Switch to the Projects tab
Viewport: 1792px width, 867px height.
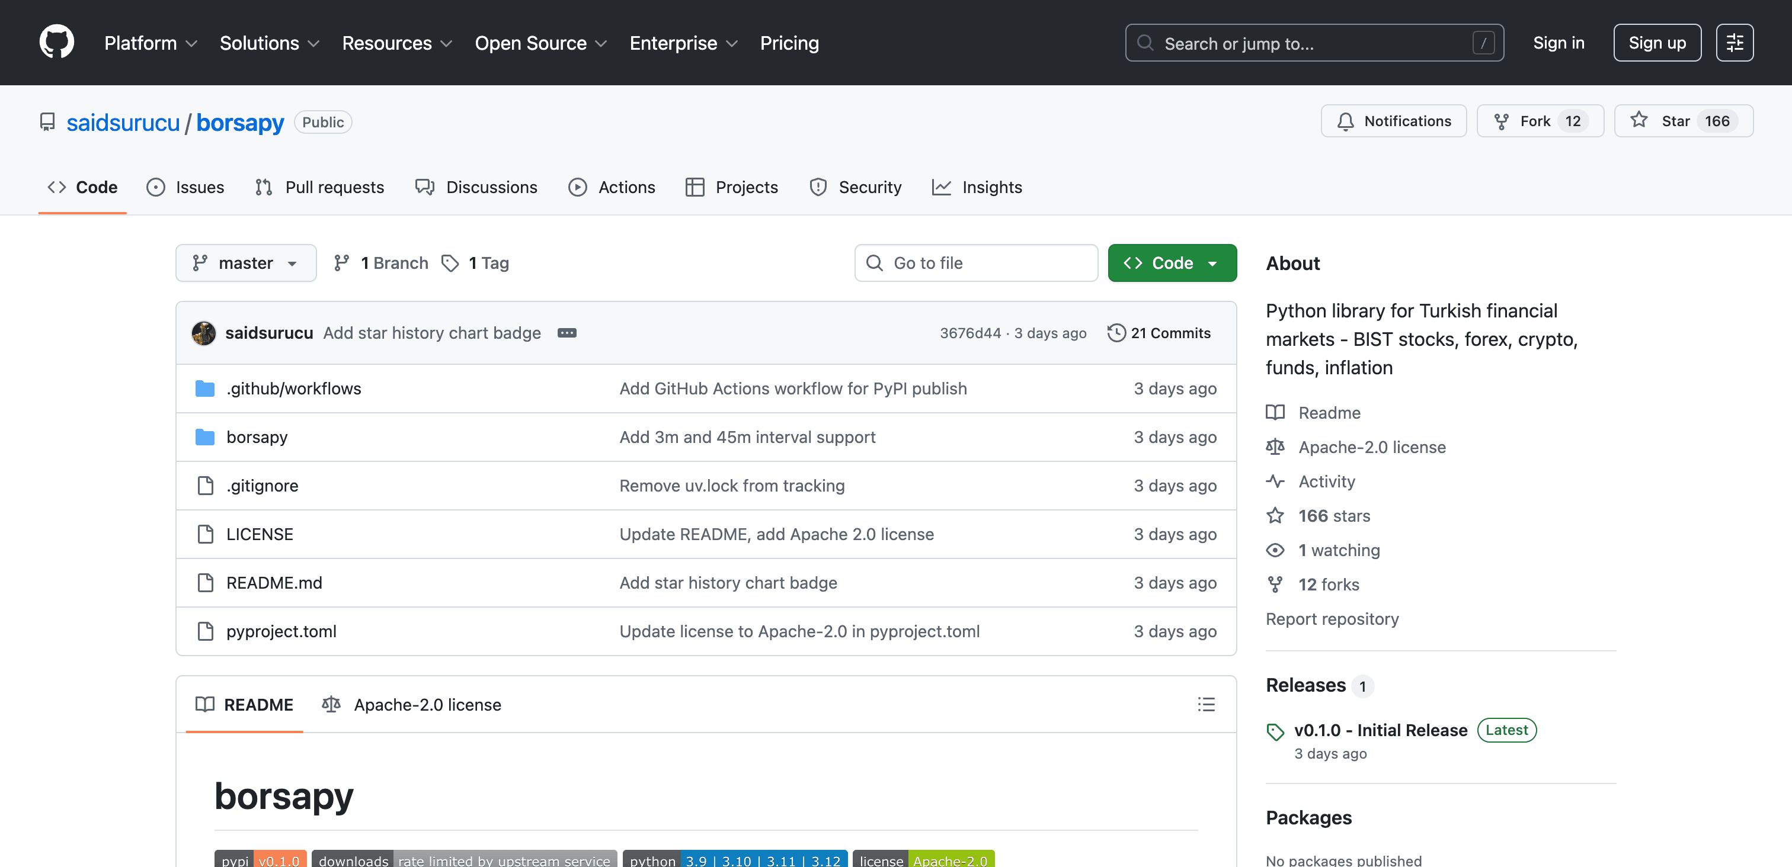click(732, 187)
